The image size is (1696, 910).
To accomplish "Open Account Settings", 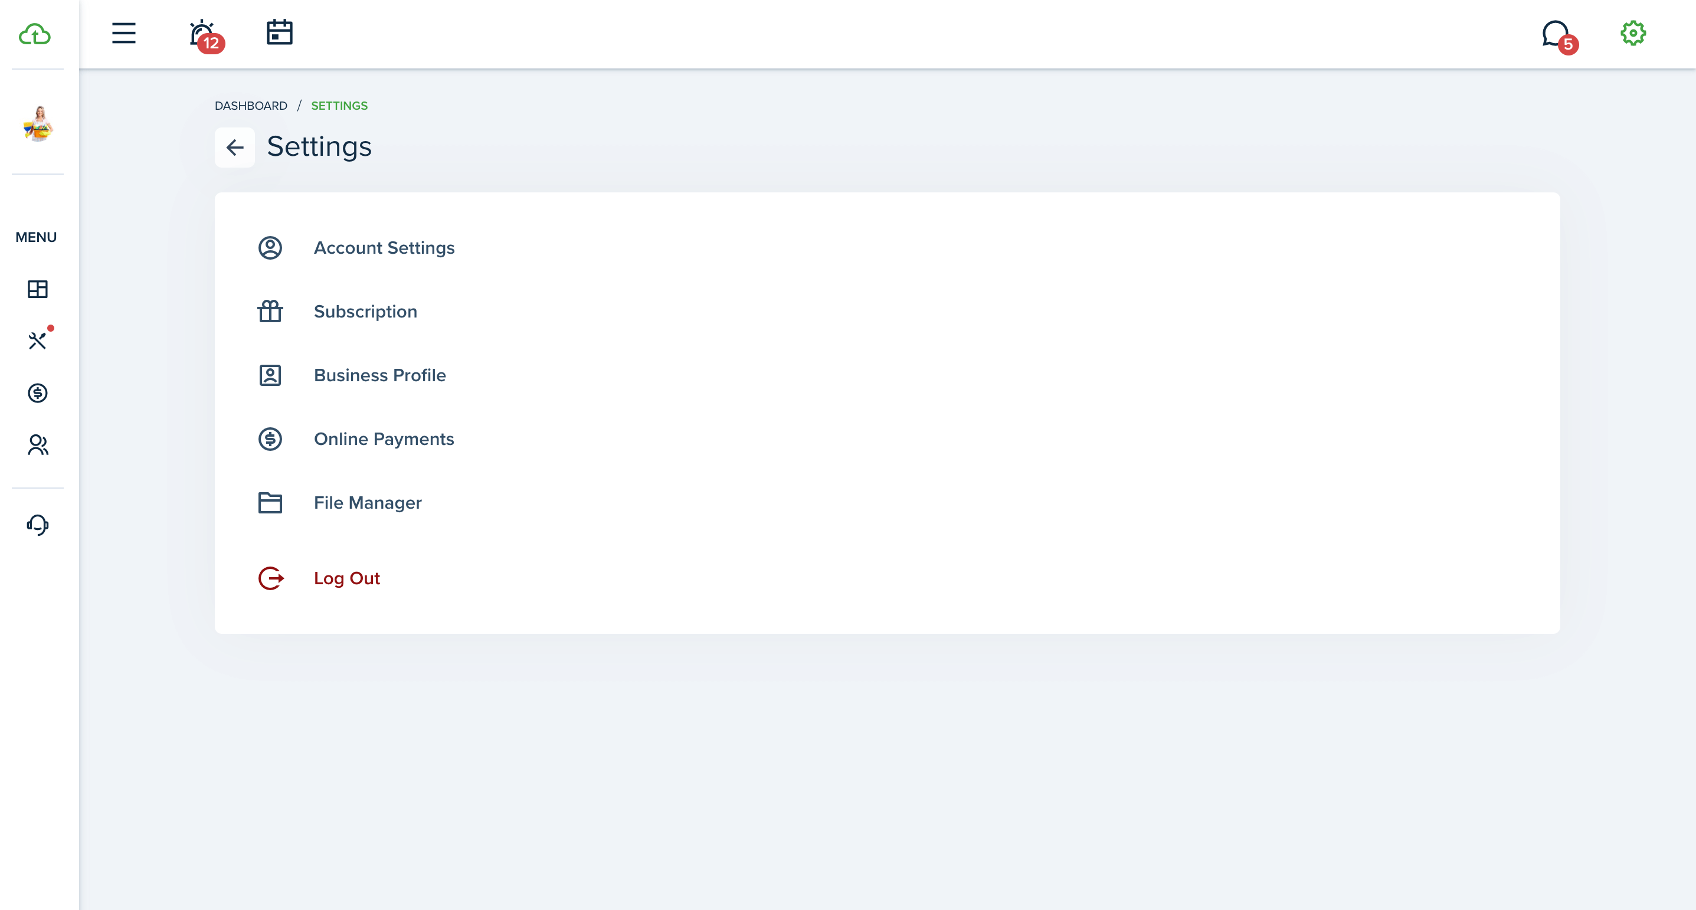I will [x=384, y=248].
